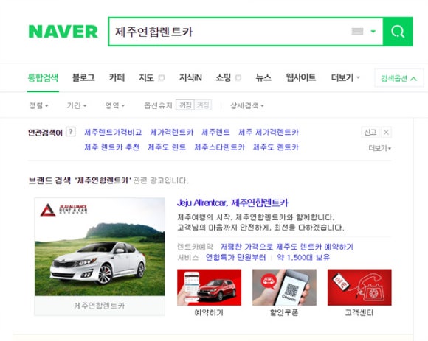428x341 pixels.
Task: Switch to the 뉴스 tab
Action: point(263,78)
